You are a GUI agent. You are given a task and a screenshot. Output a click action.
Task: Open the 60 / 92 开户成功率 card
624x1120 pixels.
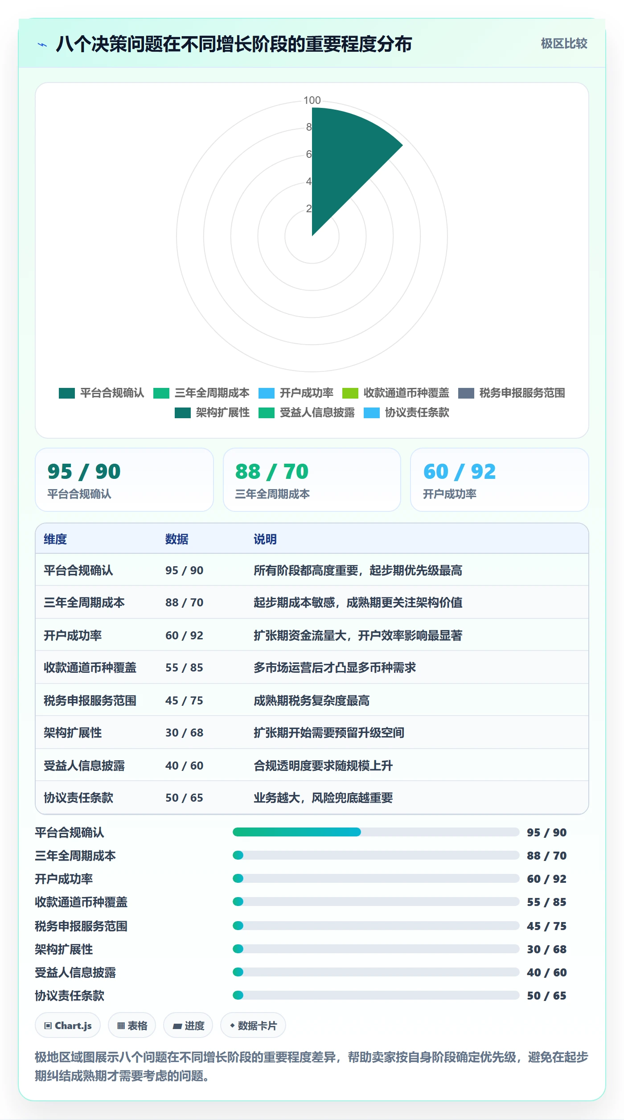(500, 480)
